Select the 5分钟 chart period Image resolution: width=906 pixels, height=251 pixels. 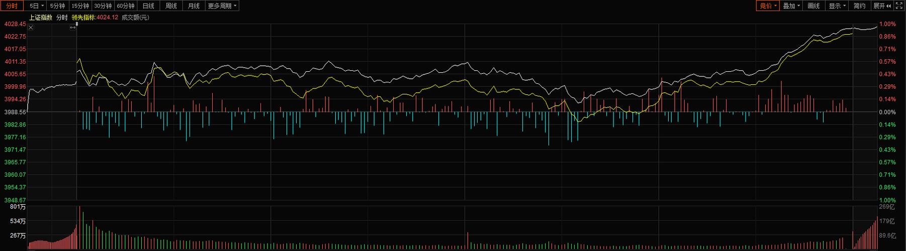pos(57,6)
